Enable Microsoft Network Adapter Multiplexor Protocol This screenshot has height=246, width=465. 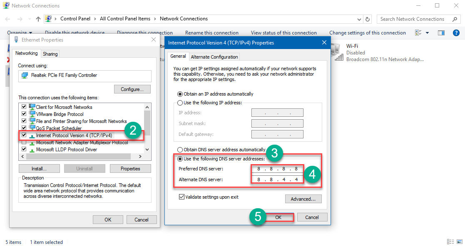[24, 142]
